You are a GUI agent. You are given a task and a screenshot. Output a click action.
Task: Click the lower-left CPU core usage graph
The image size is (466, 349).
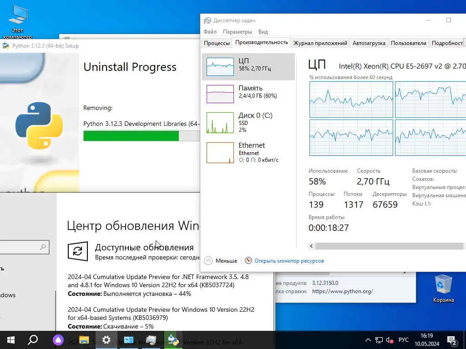click(x=351, y=138)
